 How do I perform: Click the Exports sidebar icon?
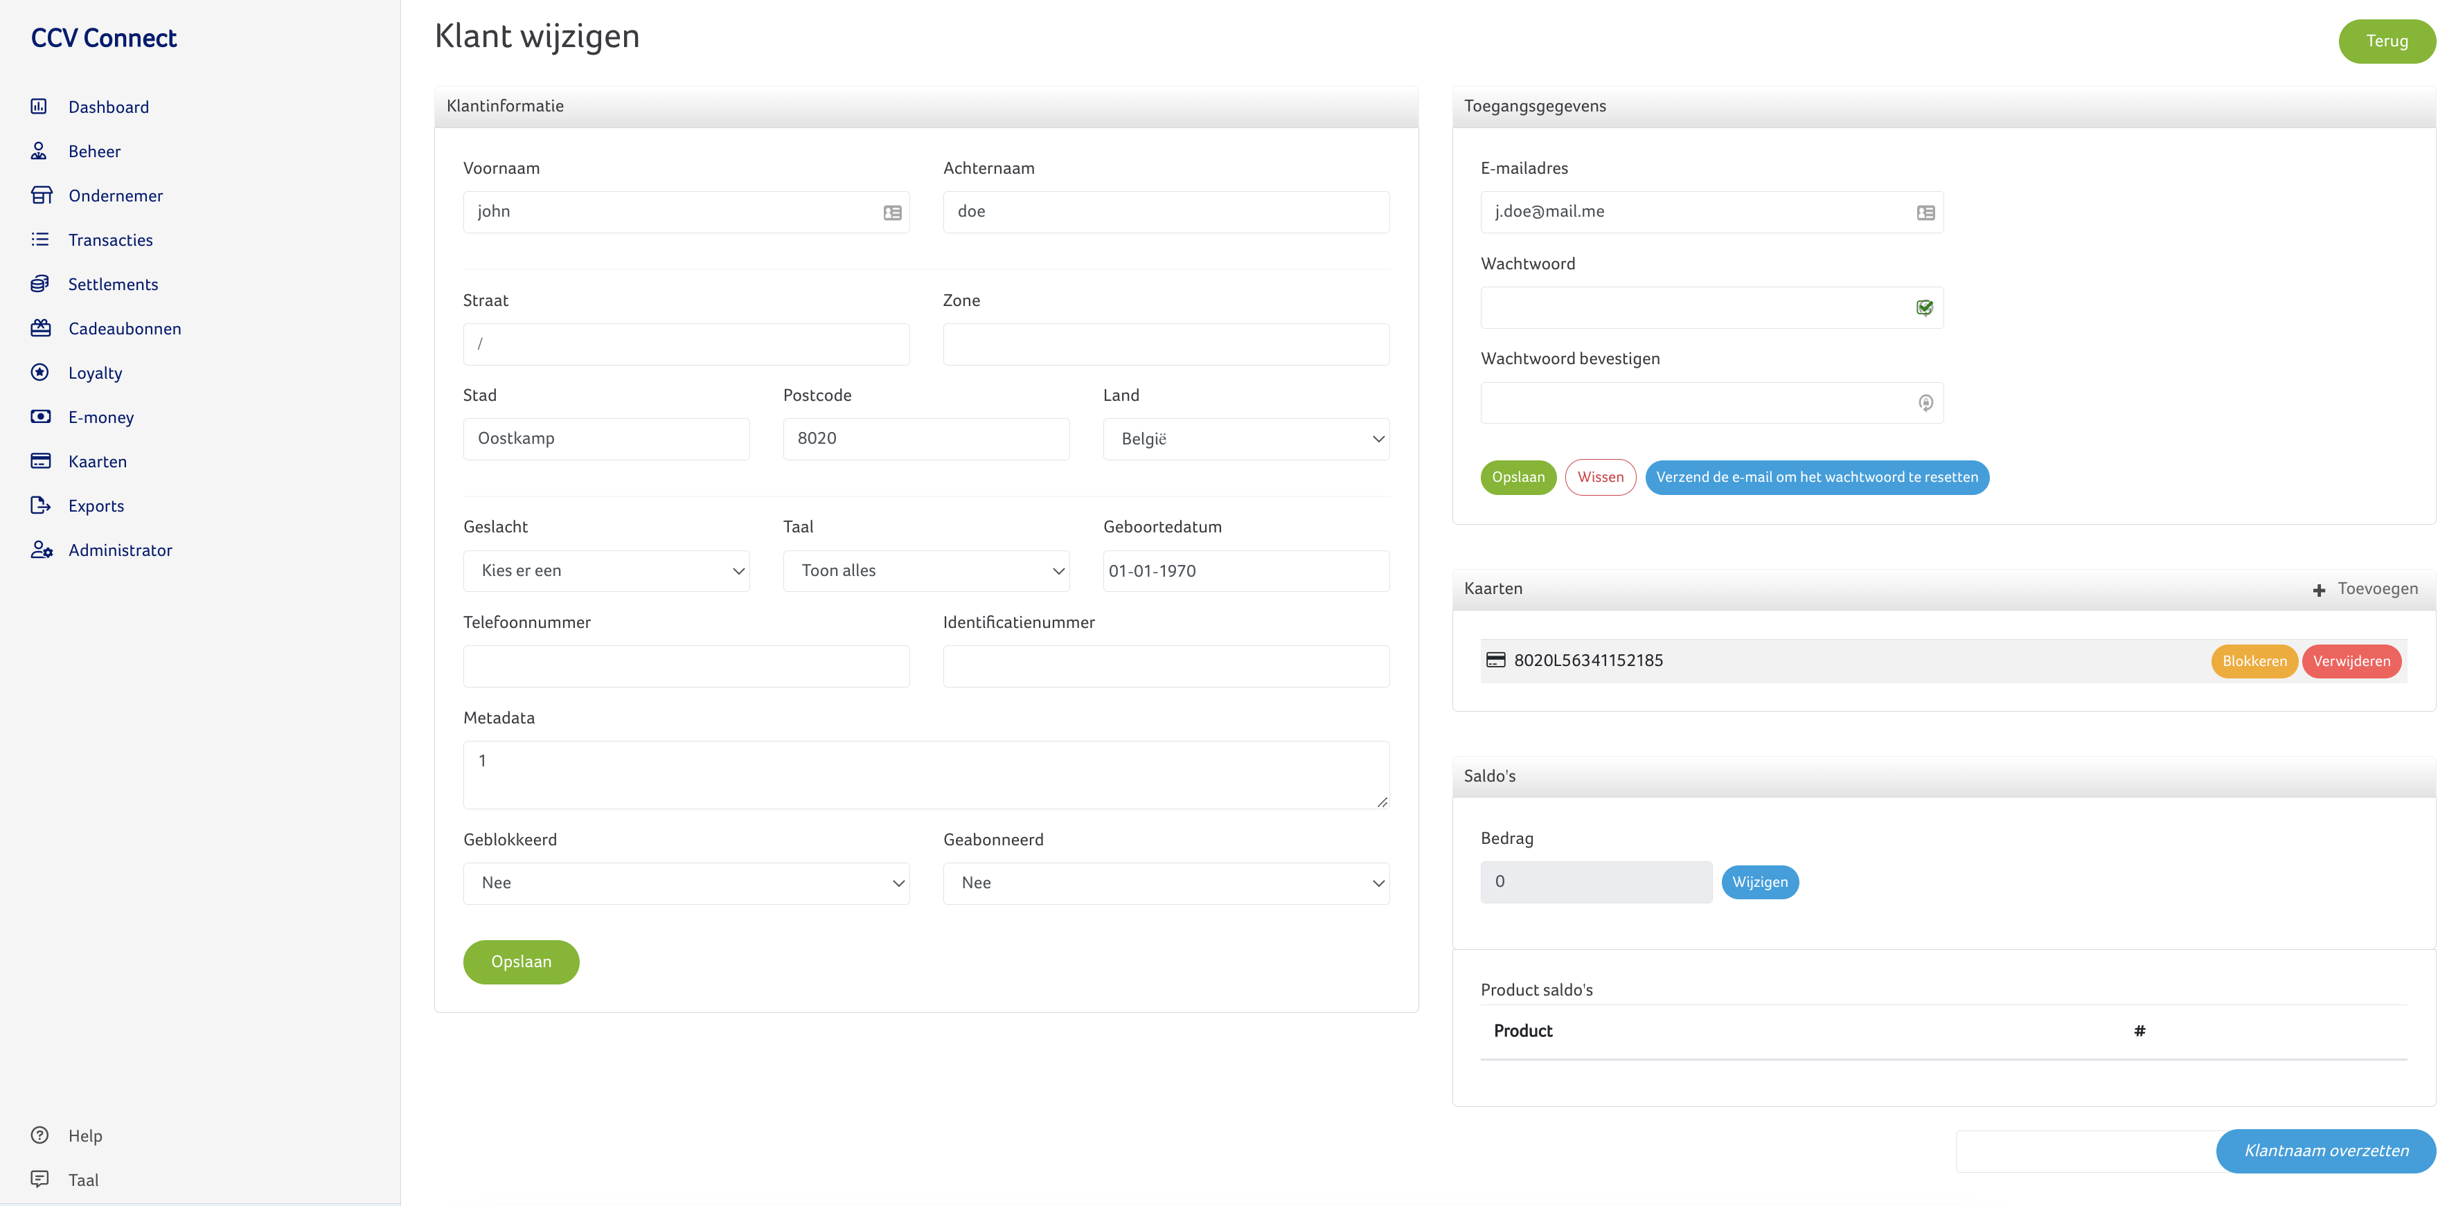[40, 505]
